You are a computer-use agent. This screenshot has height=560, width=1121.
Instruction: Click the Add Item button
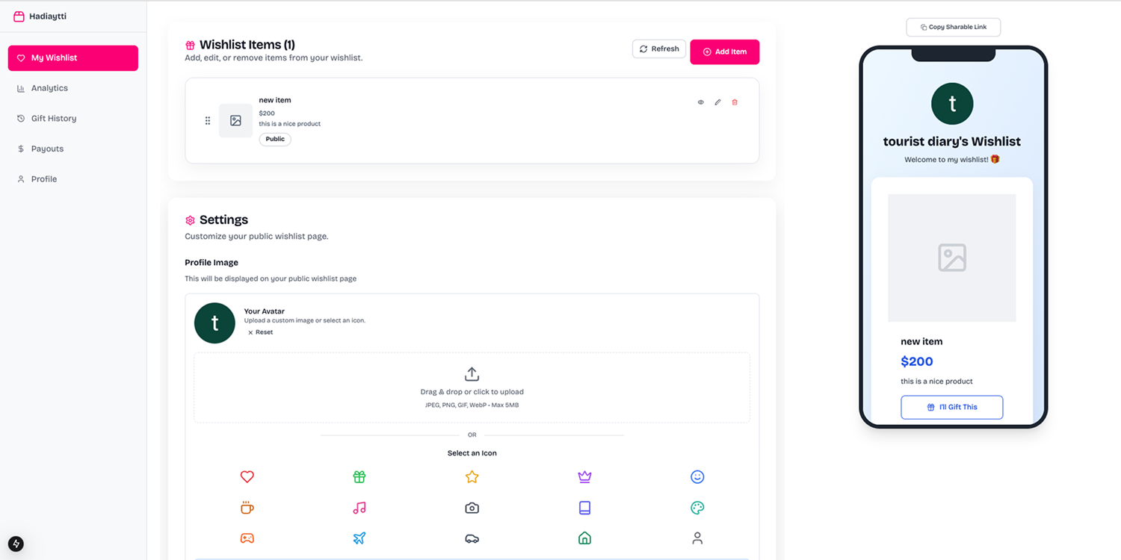point(724,52)
